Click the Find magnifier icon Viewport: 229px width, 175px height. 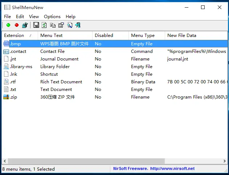pyautogui.click(x=69, y=25)
